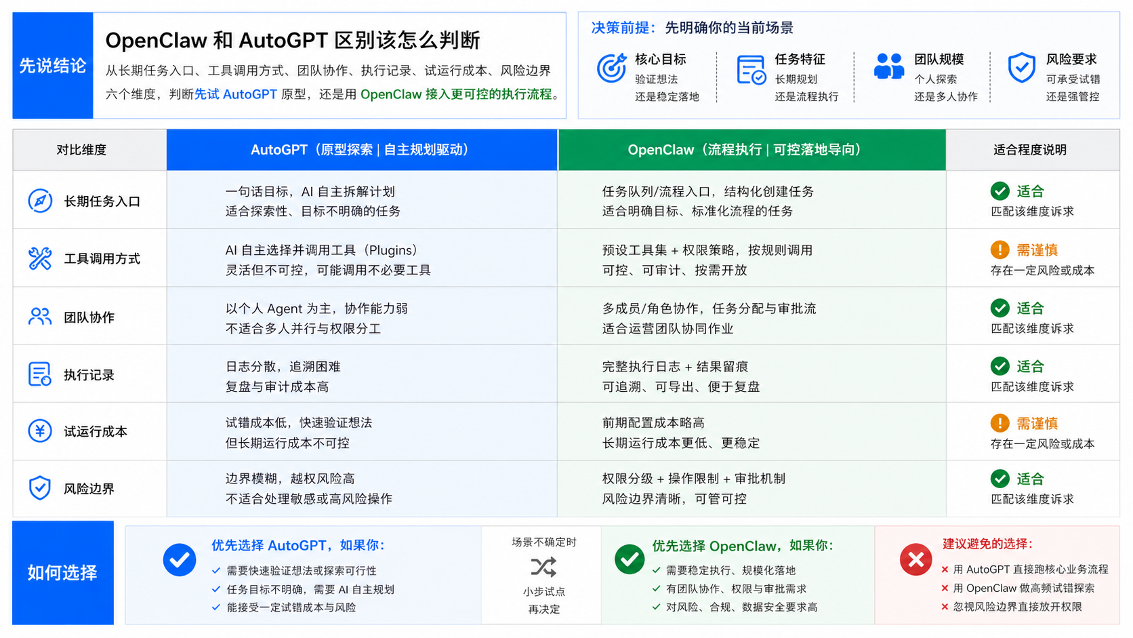The image size is (1133, 638).
Task: Click the shield icon beside 风险要求
Action: point(1021,68)
